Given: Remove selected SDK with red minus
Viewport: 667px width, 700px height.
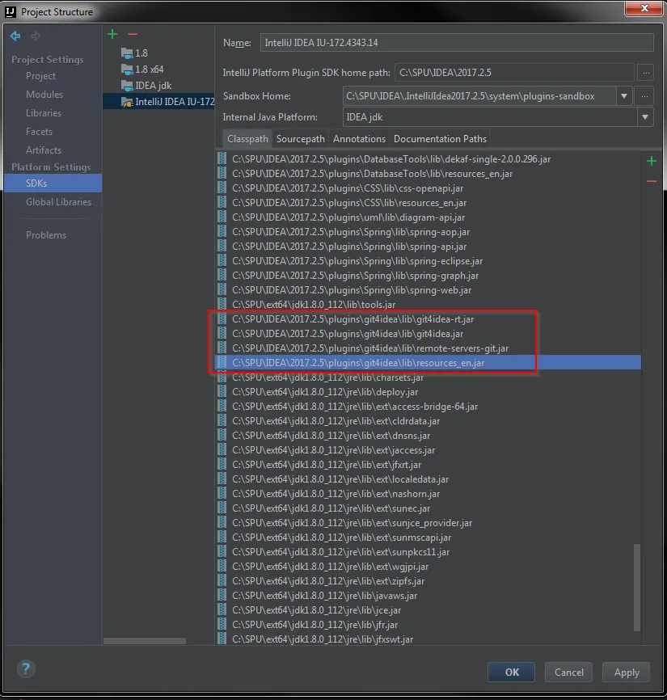Looking at the screenshot, I should point(132,34).
